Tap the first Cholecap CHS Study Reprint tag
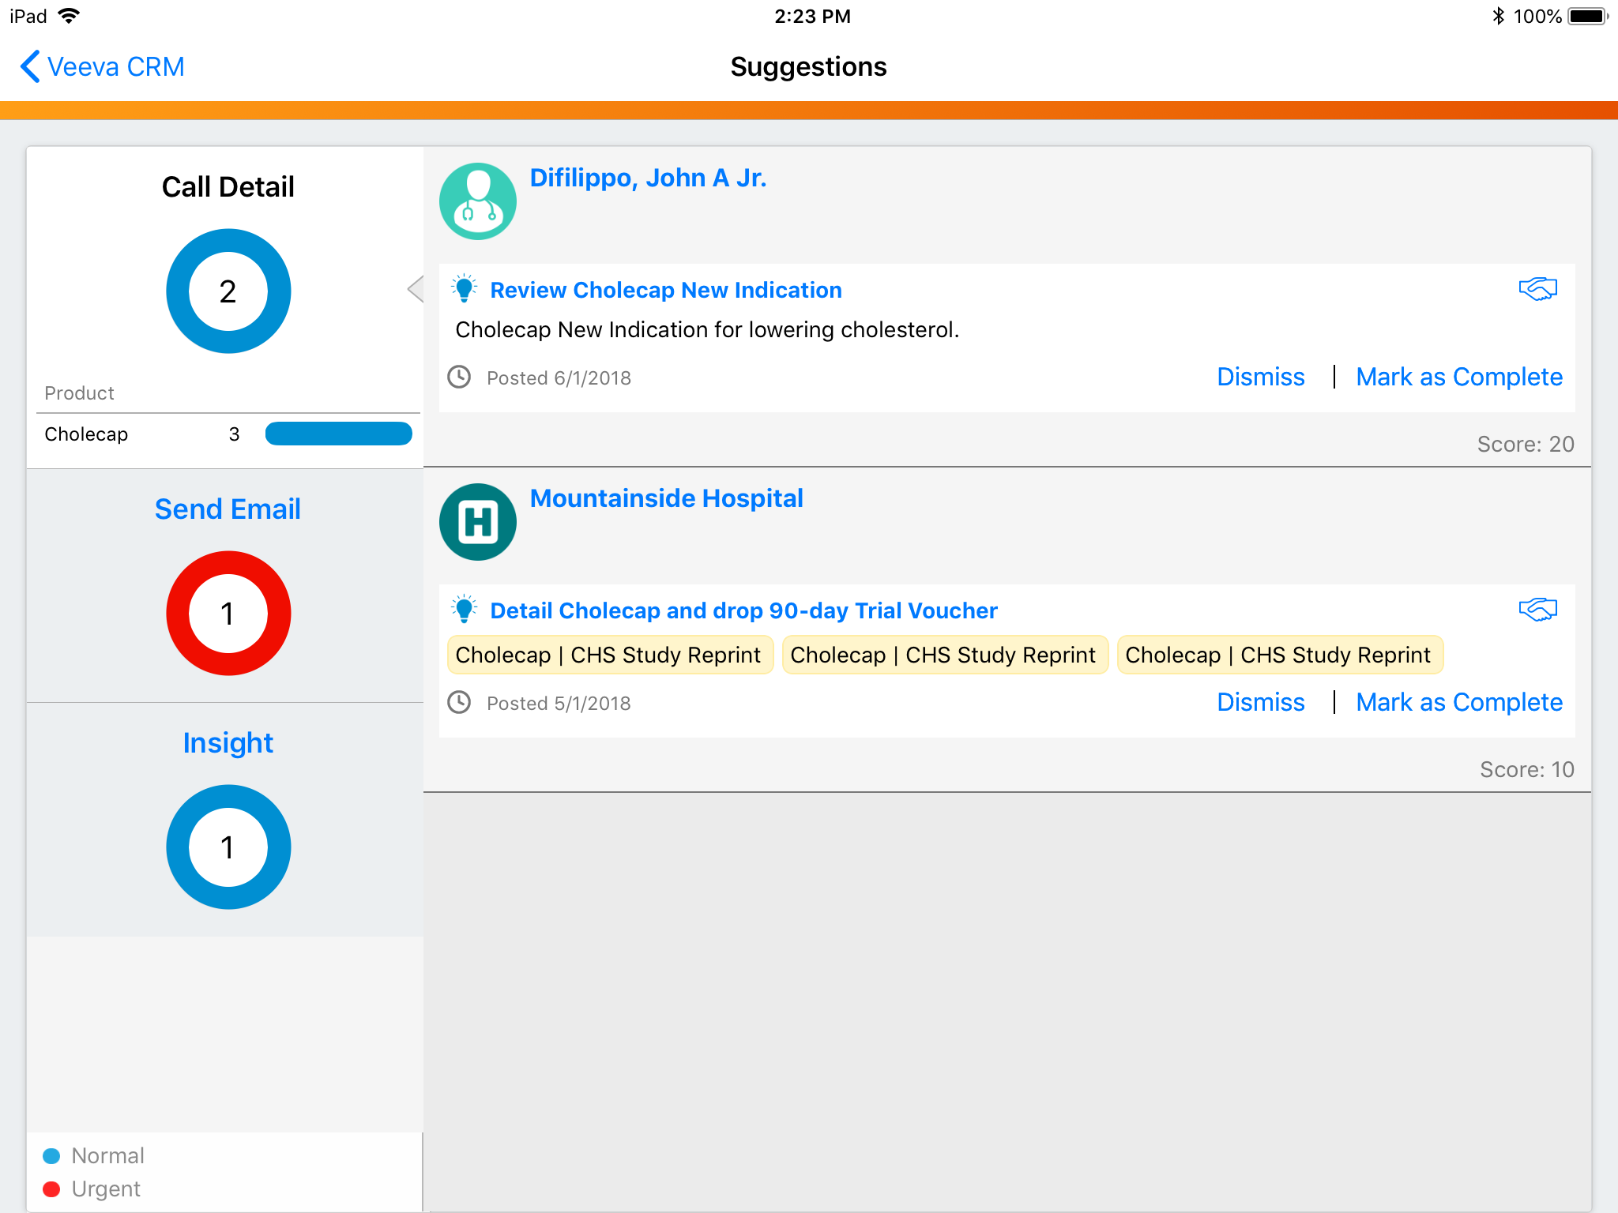 [608, 655]
